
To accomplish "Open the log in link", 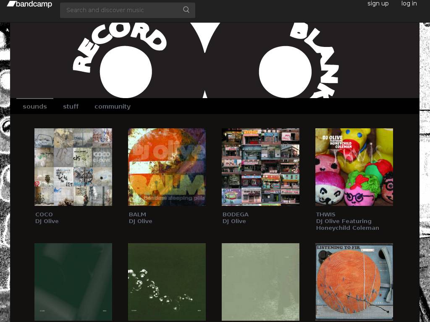I will click(x=409, y=4).
